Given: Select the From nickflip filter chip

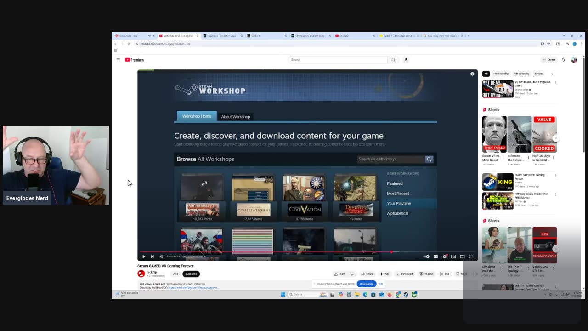Looking at the screenshot, I should coord(501,74).
